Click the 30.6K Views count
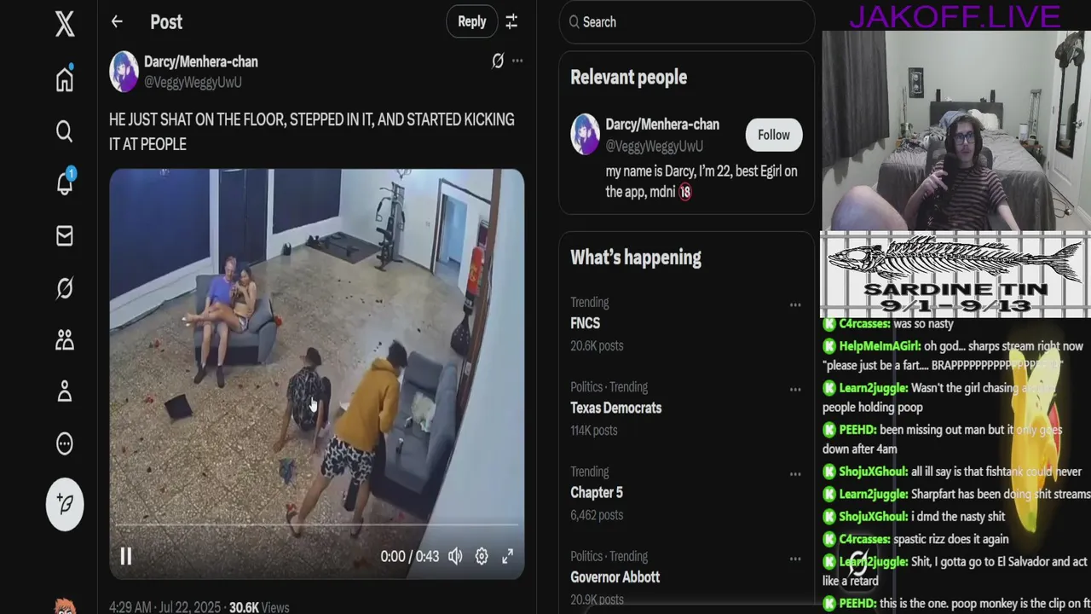The height and width of the screenshot is (614, 1091). pyautogui.click(x=259, y=607)
